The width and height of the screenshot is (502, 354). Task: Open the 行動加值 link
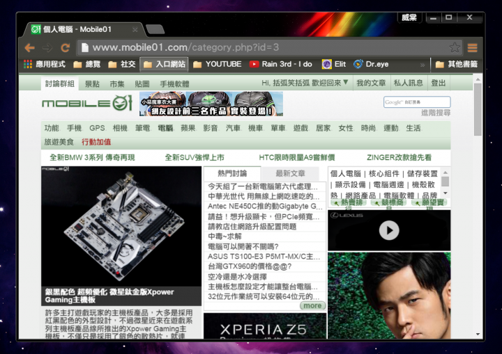pyautogui.click(x=96, y=142)
